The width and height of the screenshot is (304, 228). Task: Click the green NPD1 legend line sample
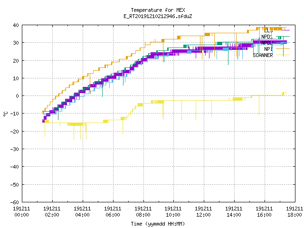(x=283, y=36)
